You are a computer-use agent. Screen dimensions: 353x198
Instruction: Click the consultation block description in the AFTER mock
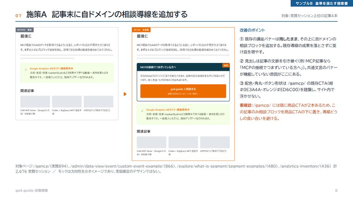tap(183, 78)
